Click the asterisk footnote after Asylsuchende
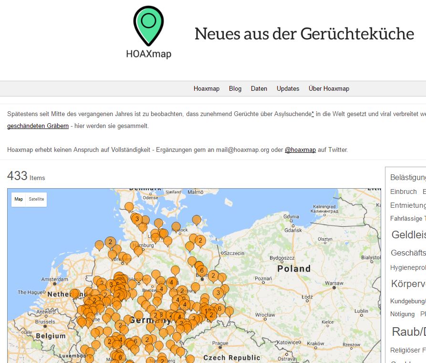 (x=312, y=114)
